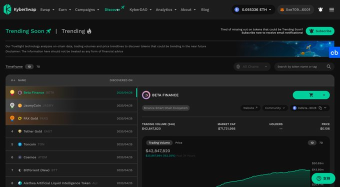Image resolution: width=340 pixels, height=187 pixels.
Task: Open the KyberDAO dropdown menu
Action: tap(140, 9)
